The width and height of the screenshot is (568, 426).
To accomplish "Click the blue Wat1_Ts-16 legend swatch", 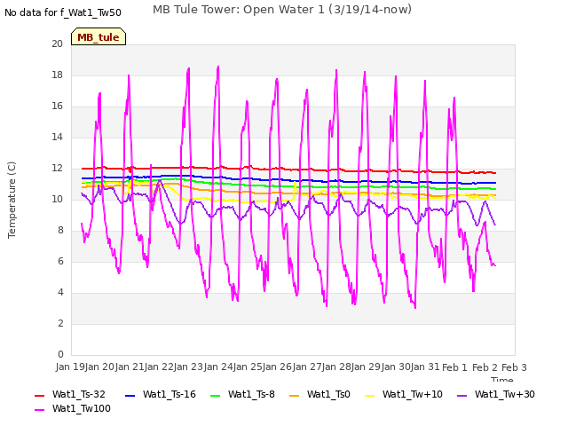I will [x=130, y=395].
